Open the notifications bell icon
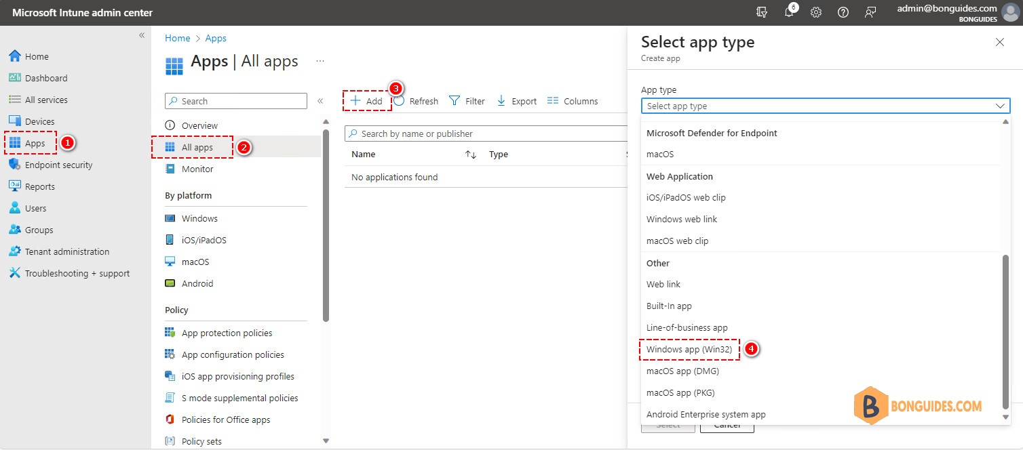The width and height of the screenshot is (1023, 450). click(x=789, y=12)
